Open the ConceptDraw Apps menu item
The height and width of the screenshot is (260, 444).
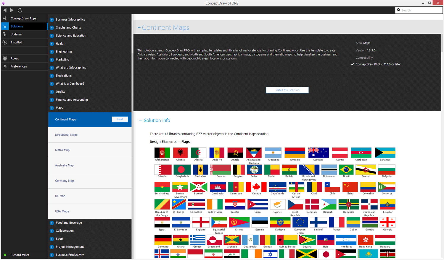(x=24, y=18)
